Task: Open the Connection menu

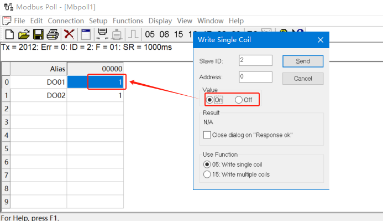Action: pyautogui.click(x=66, y=21)
